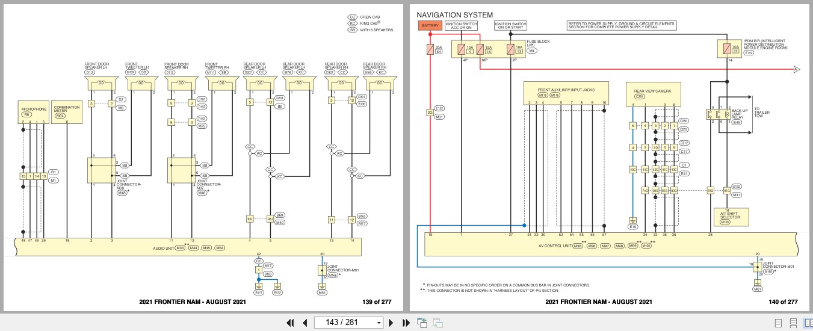
Task: Click IGNITION SWITCH ON OR START box
Action: point(511,26)
